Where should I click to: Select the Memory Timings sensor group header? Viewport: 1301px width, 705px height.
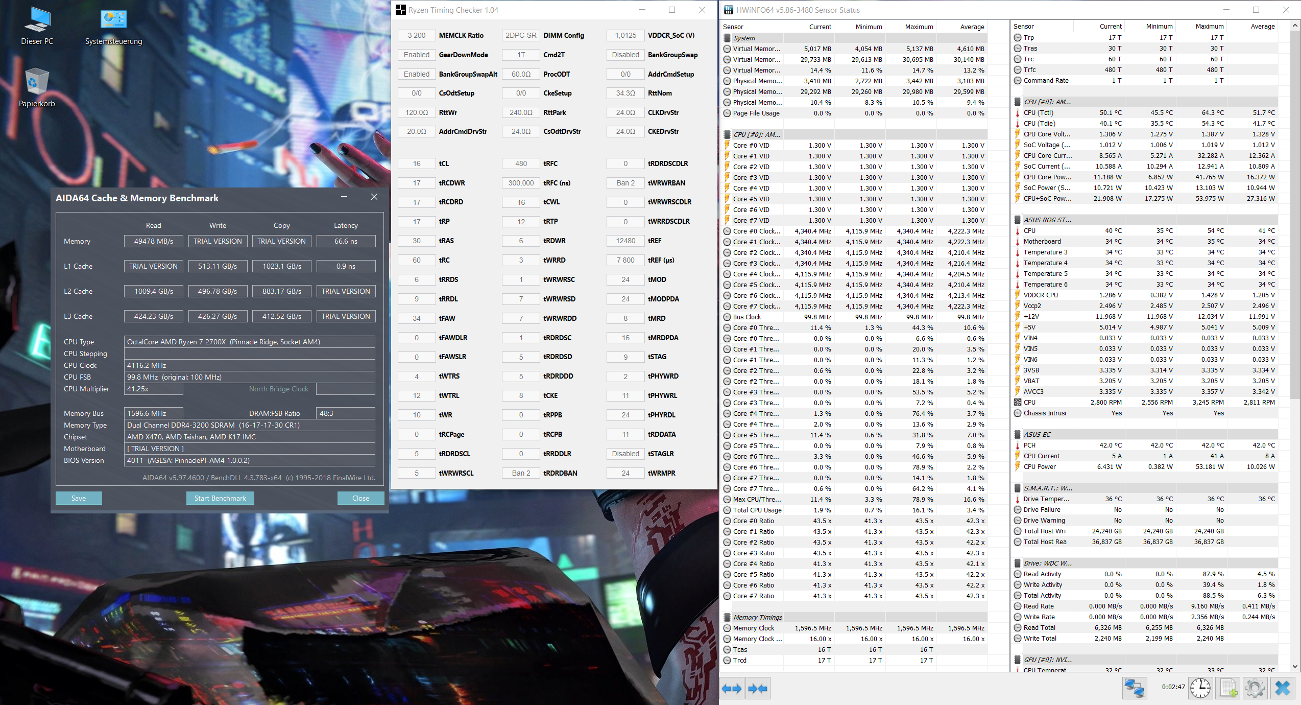pyautogui.click(x=757, y=617)
